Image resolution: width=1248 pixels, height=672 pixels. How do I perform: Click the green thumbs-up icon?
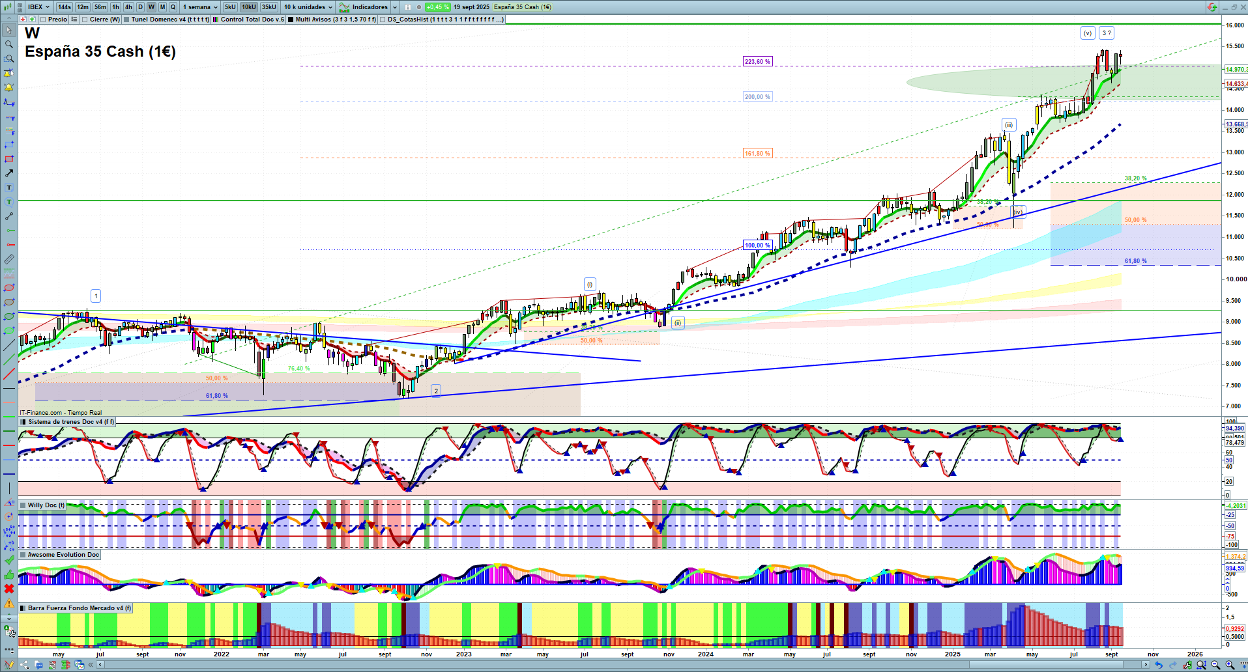point(9,574)
